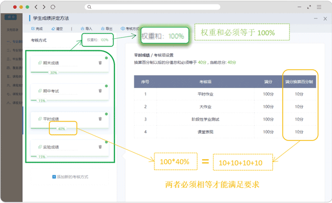Click the 保存 save button
332x203 pixels.
pyautogui.click(x=11, y=17)
